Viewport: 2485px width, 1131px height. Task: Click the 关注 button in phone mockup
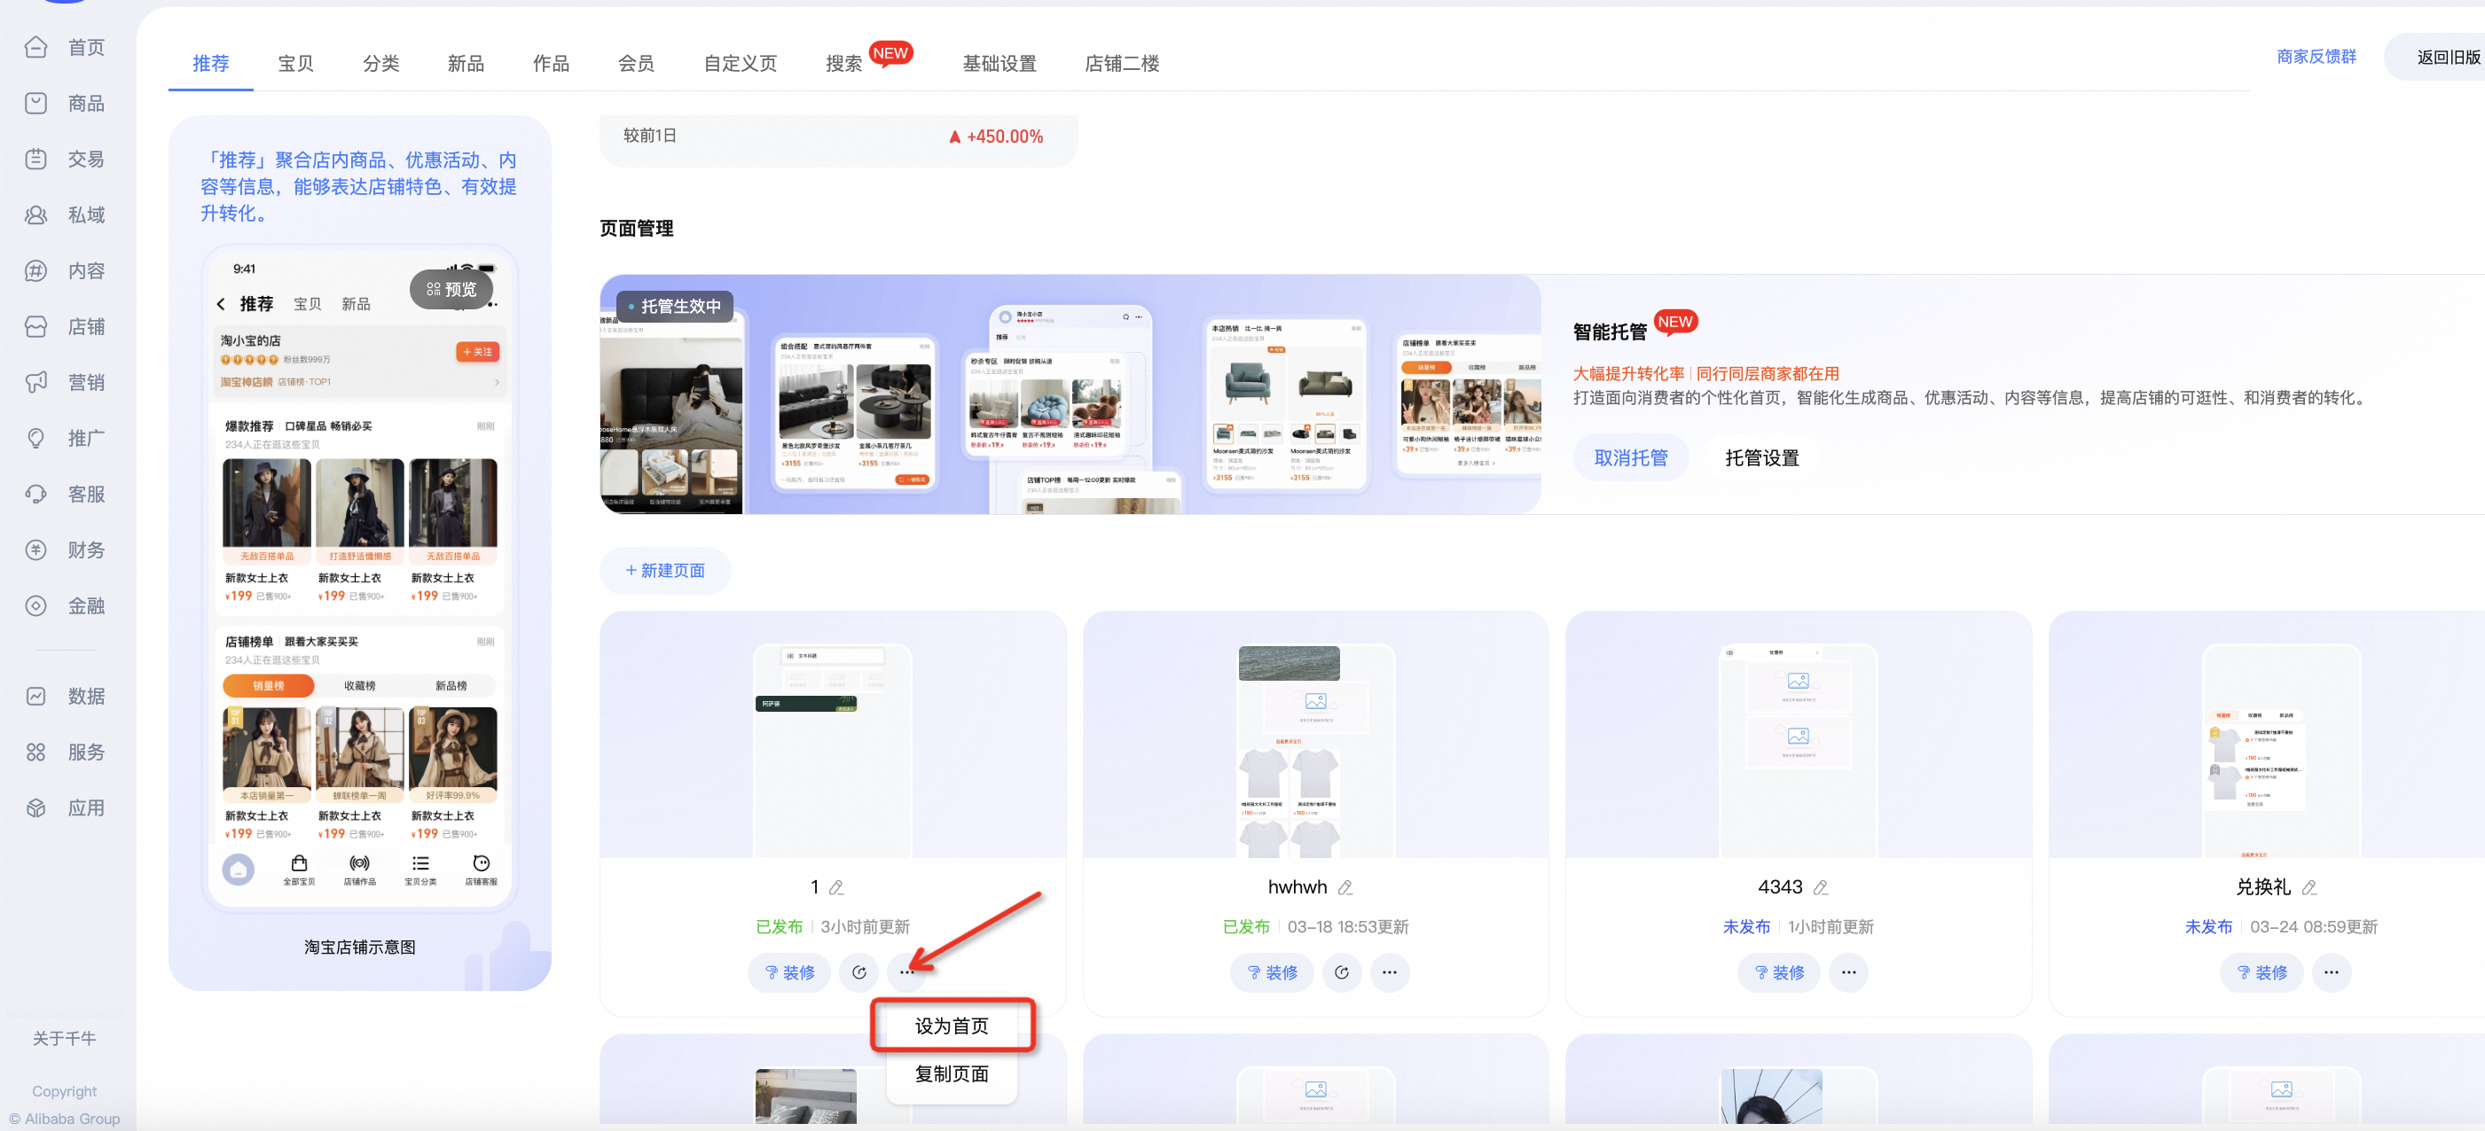(x=477, y=352)
